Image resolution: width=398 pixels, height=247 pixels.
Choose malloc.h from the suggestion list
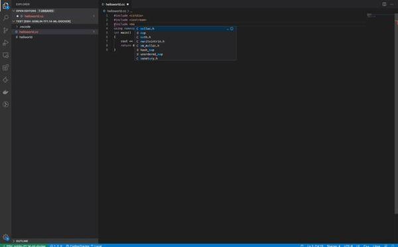coord(185,29)
